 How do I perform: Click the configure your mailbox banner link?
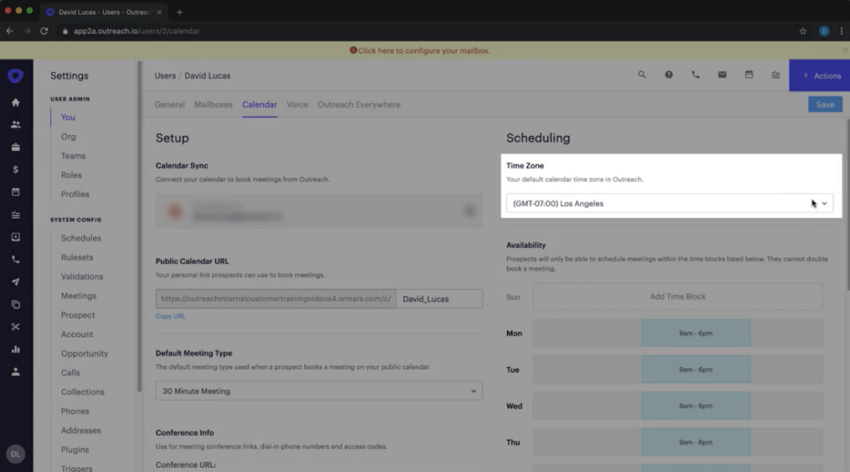pos(424,51)
